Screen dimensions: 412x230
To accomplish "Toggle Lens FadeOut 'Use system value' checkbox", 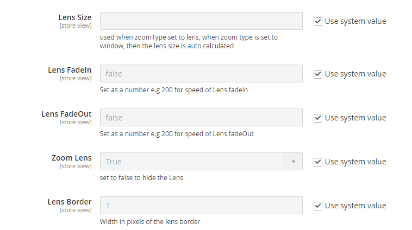I will coord(318,118).
